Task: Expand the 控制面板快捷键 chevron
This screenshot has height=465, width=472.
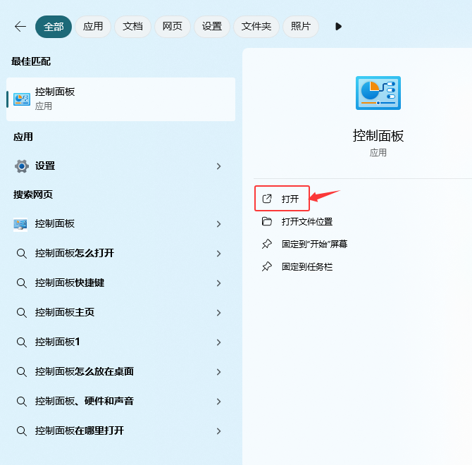Action: click(x=219, y=283)
